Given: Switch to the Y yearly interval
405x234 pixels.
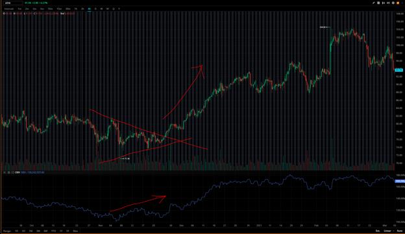Looking at the screenshot, I should [119, 9].
